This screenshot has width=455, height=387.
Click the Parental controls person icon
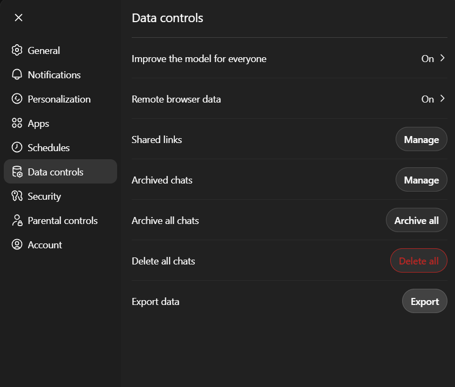pos(17,221)
